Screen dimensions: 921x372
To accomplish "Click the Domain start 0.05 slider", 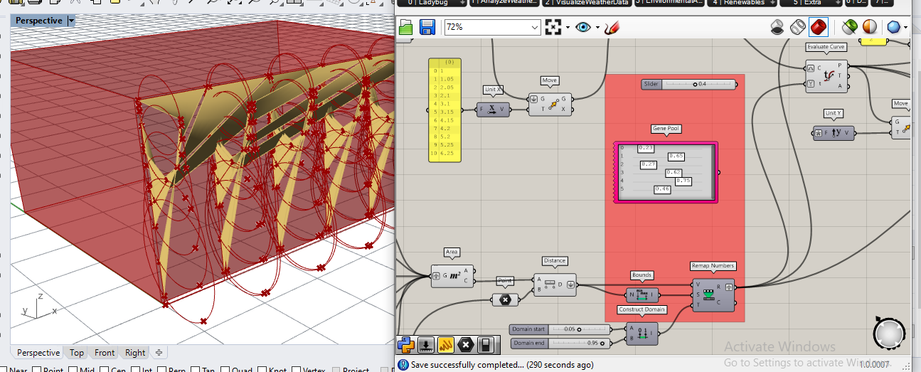I will coord(560,329).
